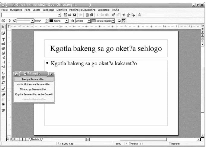Select the Thelela 1 slide tab
Screen dimensions: 206x147
click(36, 139)
